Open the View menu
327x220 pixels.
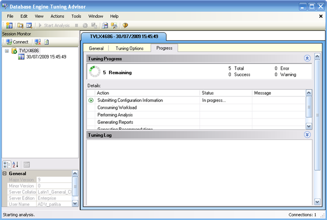coord(39,16)
